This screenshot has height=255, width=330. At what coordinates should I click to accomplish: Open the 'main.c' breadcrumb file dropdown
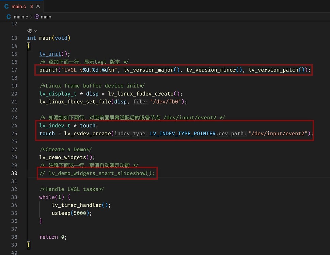(x=21, y=16)
